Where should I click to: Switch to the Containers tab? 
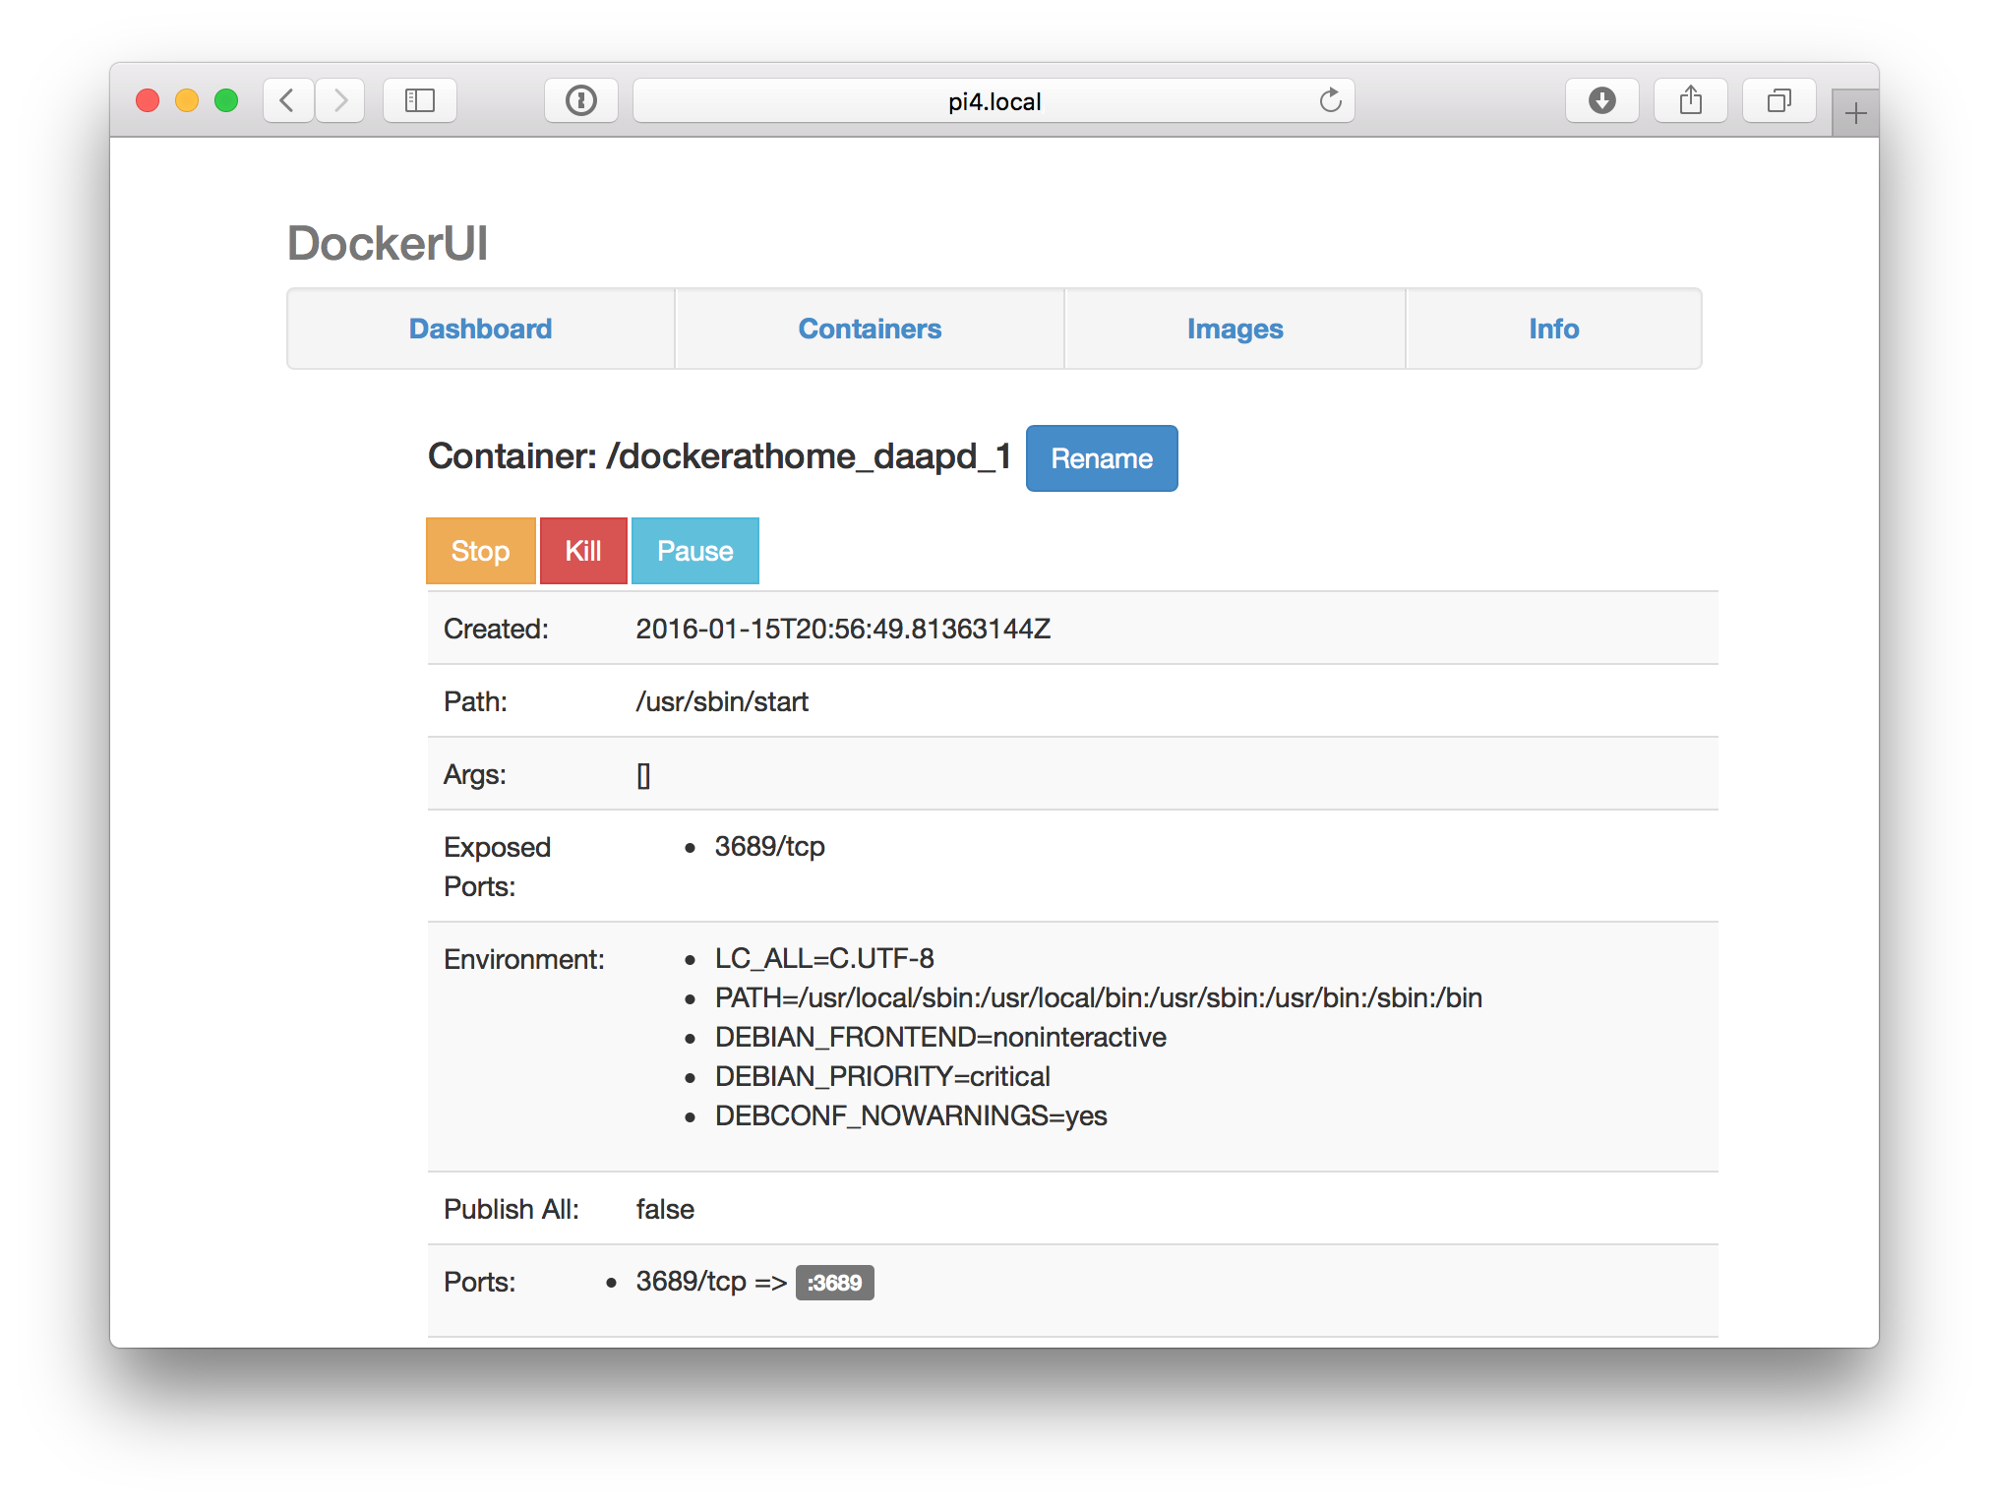click(x=870, y=329)
